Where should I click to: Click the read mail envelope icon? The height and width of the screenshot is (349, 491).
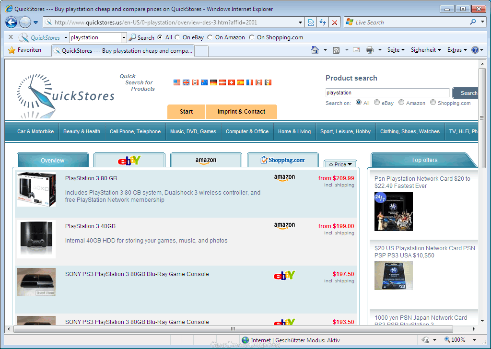point(356,50)
